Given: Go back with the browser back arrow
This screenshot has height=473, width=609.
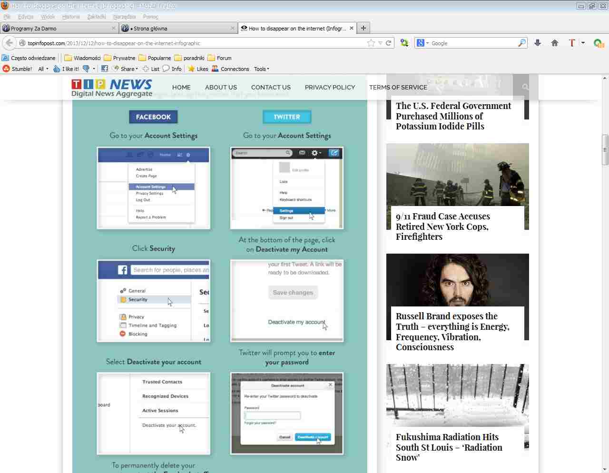Looking at the screenshot, I should [x=9, y=43].
